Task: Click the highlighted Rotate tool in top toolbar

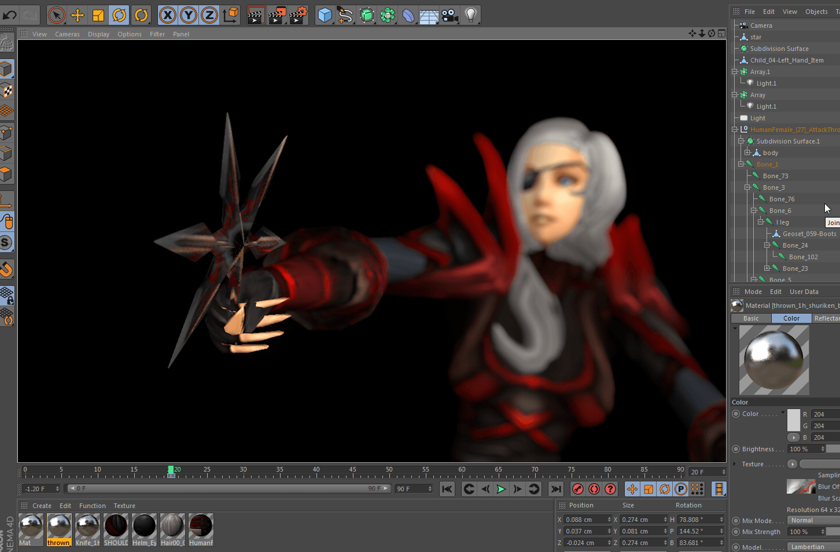Action: [119, 15]
